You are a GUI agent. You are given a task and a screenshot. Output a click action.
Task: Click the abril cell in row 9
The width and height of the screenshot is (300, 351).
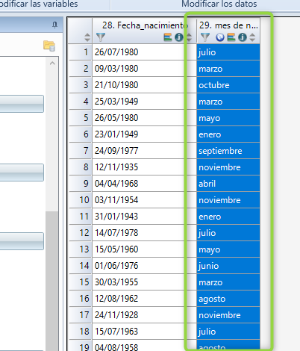coord(228,184)
